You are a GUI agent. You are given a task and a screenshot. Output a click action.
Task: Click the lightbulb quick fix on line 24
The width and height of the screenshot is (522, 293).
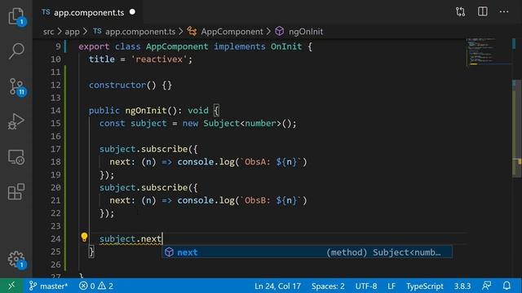(x=84, y=237)
